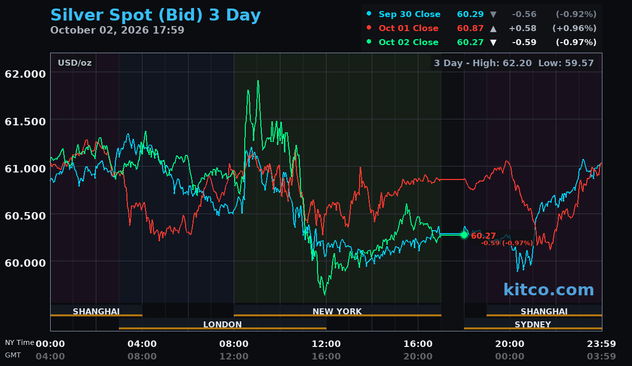The height and width of the screenshot is (366, 632).
Task: Click the 60.000 y-axis label
Action: pyautogui.click(x=25, y=263)
